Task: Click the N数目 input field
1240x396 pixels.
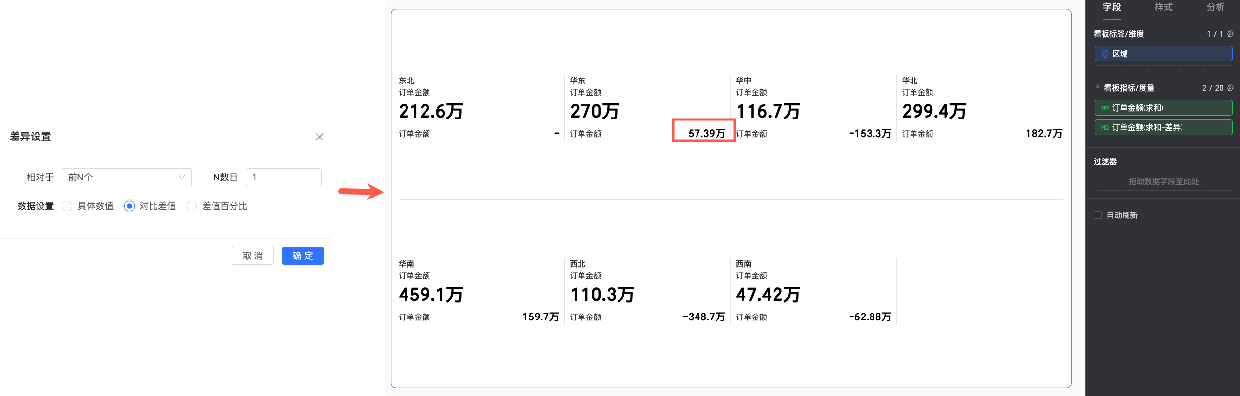Action: [x=284, y=177]
